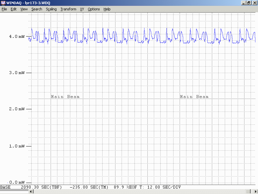Image resolution: width=258 pixels, height=194 pixels.
Task: Open the XY menu
Action: [82, 9]
